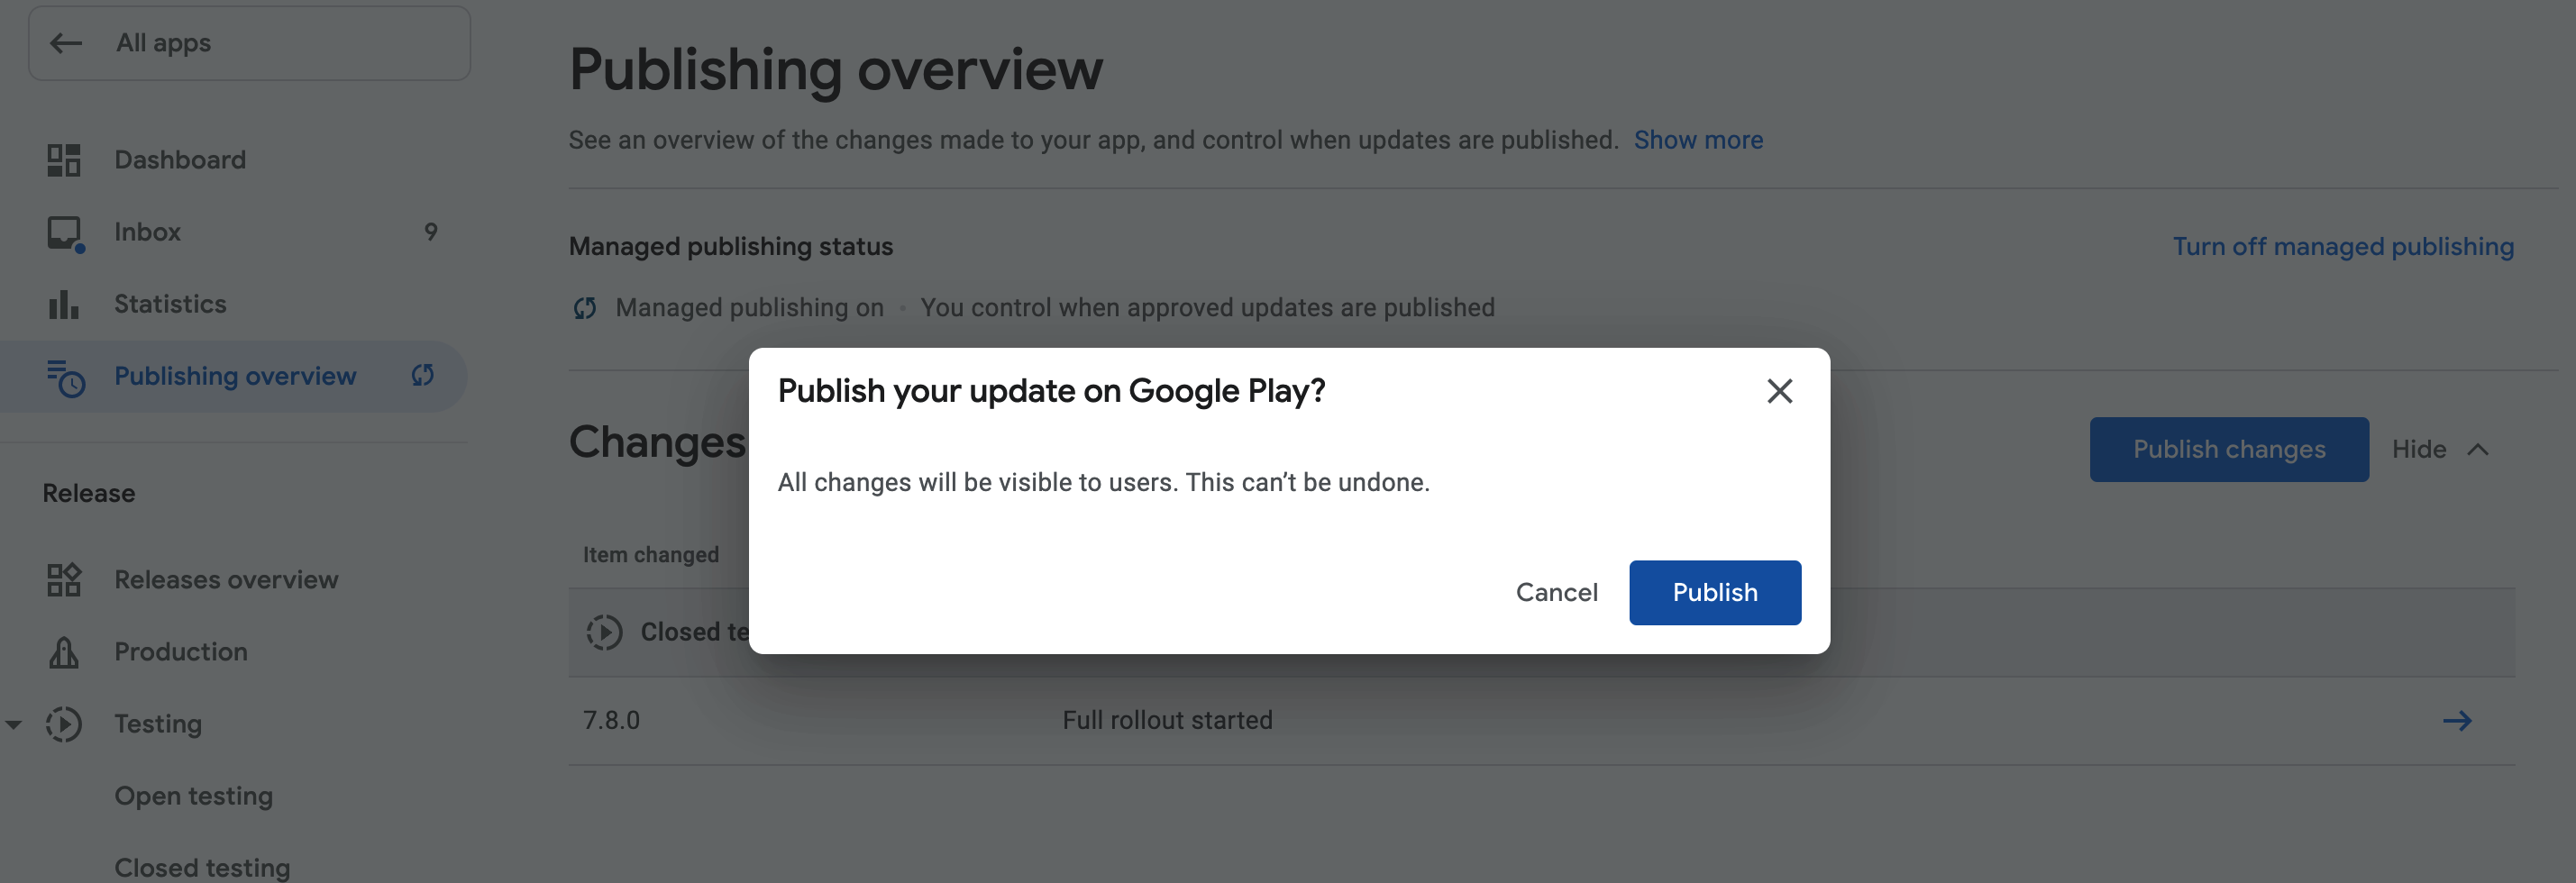The height and width of the screenshot is (883, 2576).
Task: Open the Closed testing sub-item
Action: tap(202, 868)
